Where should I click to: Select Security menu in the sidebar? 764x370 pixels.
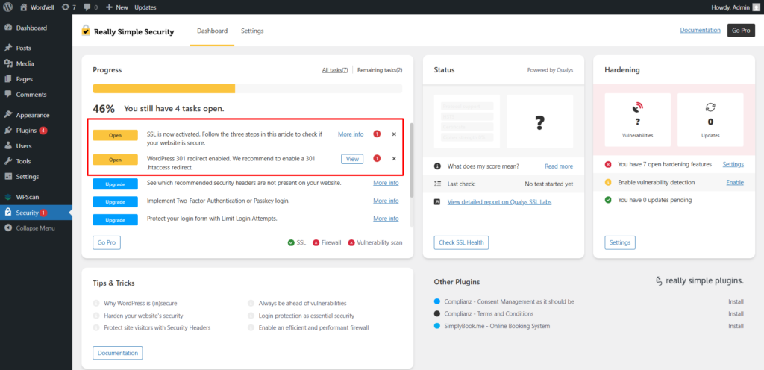36,213
